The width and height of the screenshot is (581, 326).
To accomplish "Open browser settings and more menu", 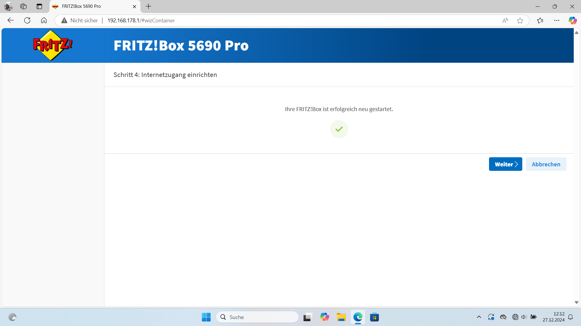I will click(x=557, y=20).
